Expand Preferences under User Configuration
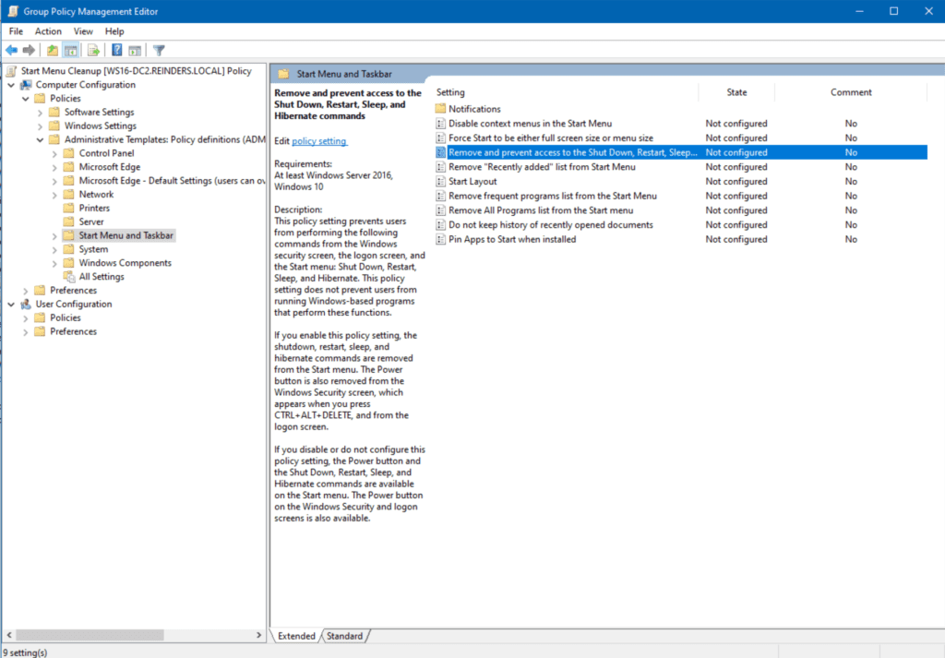945x658 pixels. pyautogui.click(x=25, y=332)
